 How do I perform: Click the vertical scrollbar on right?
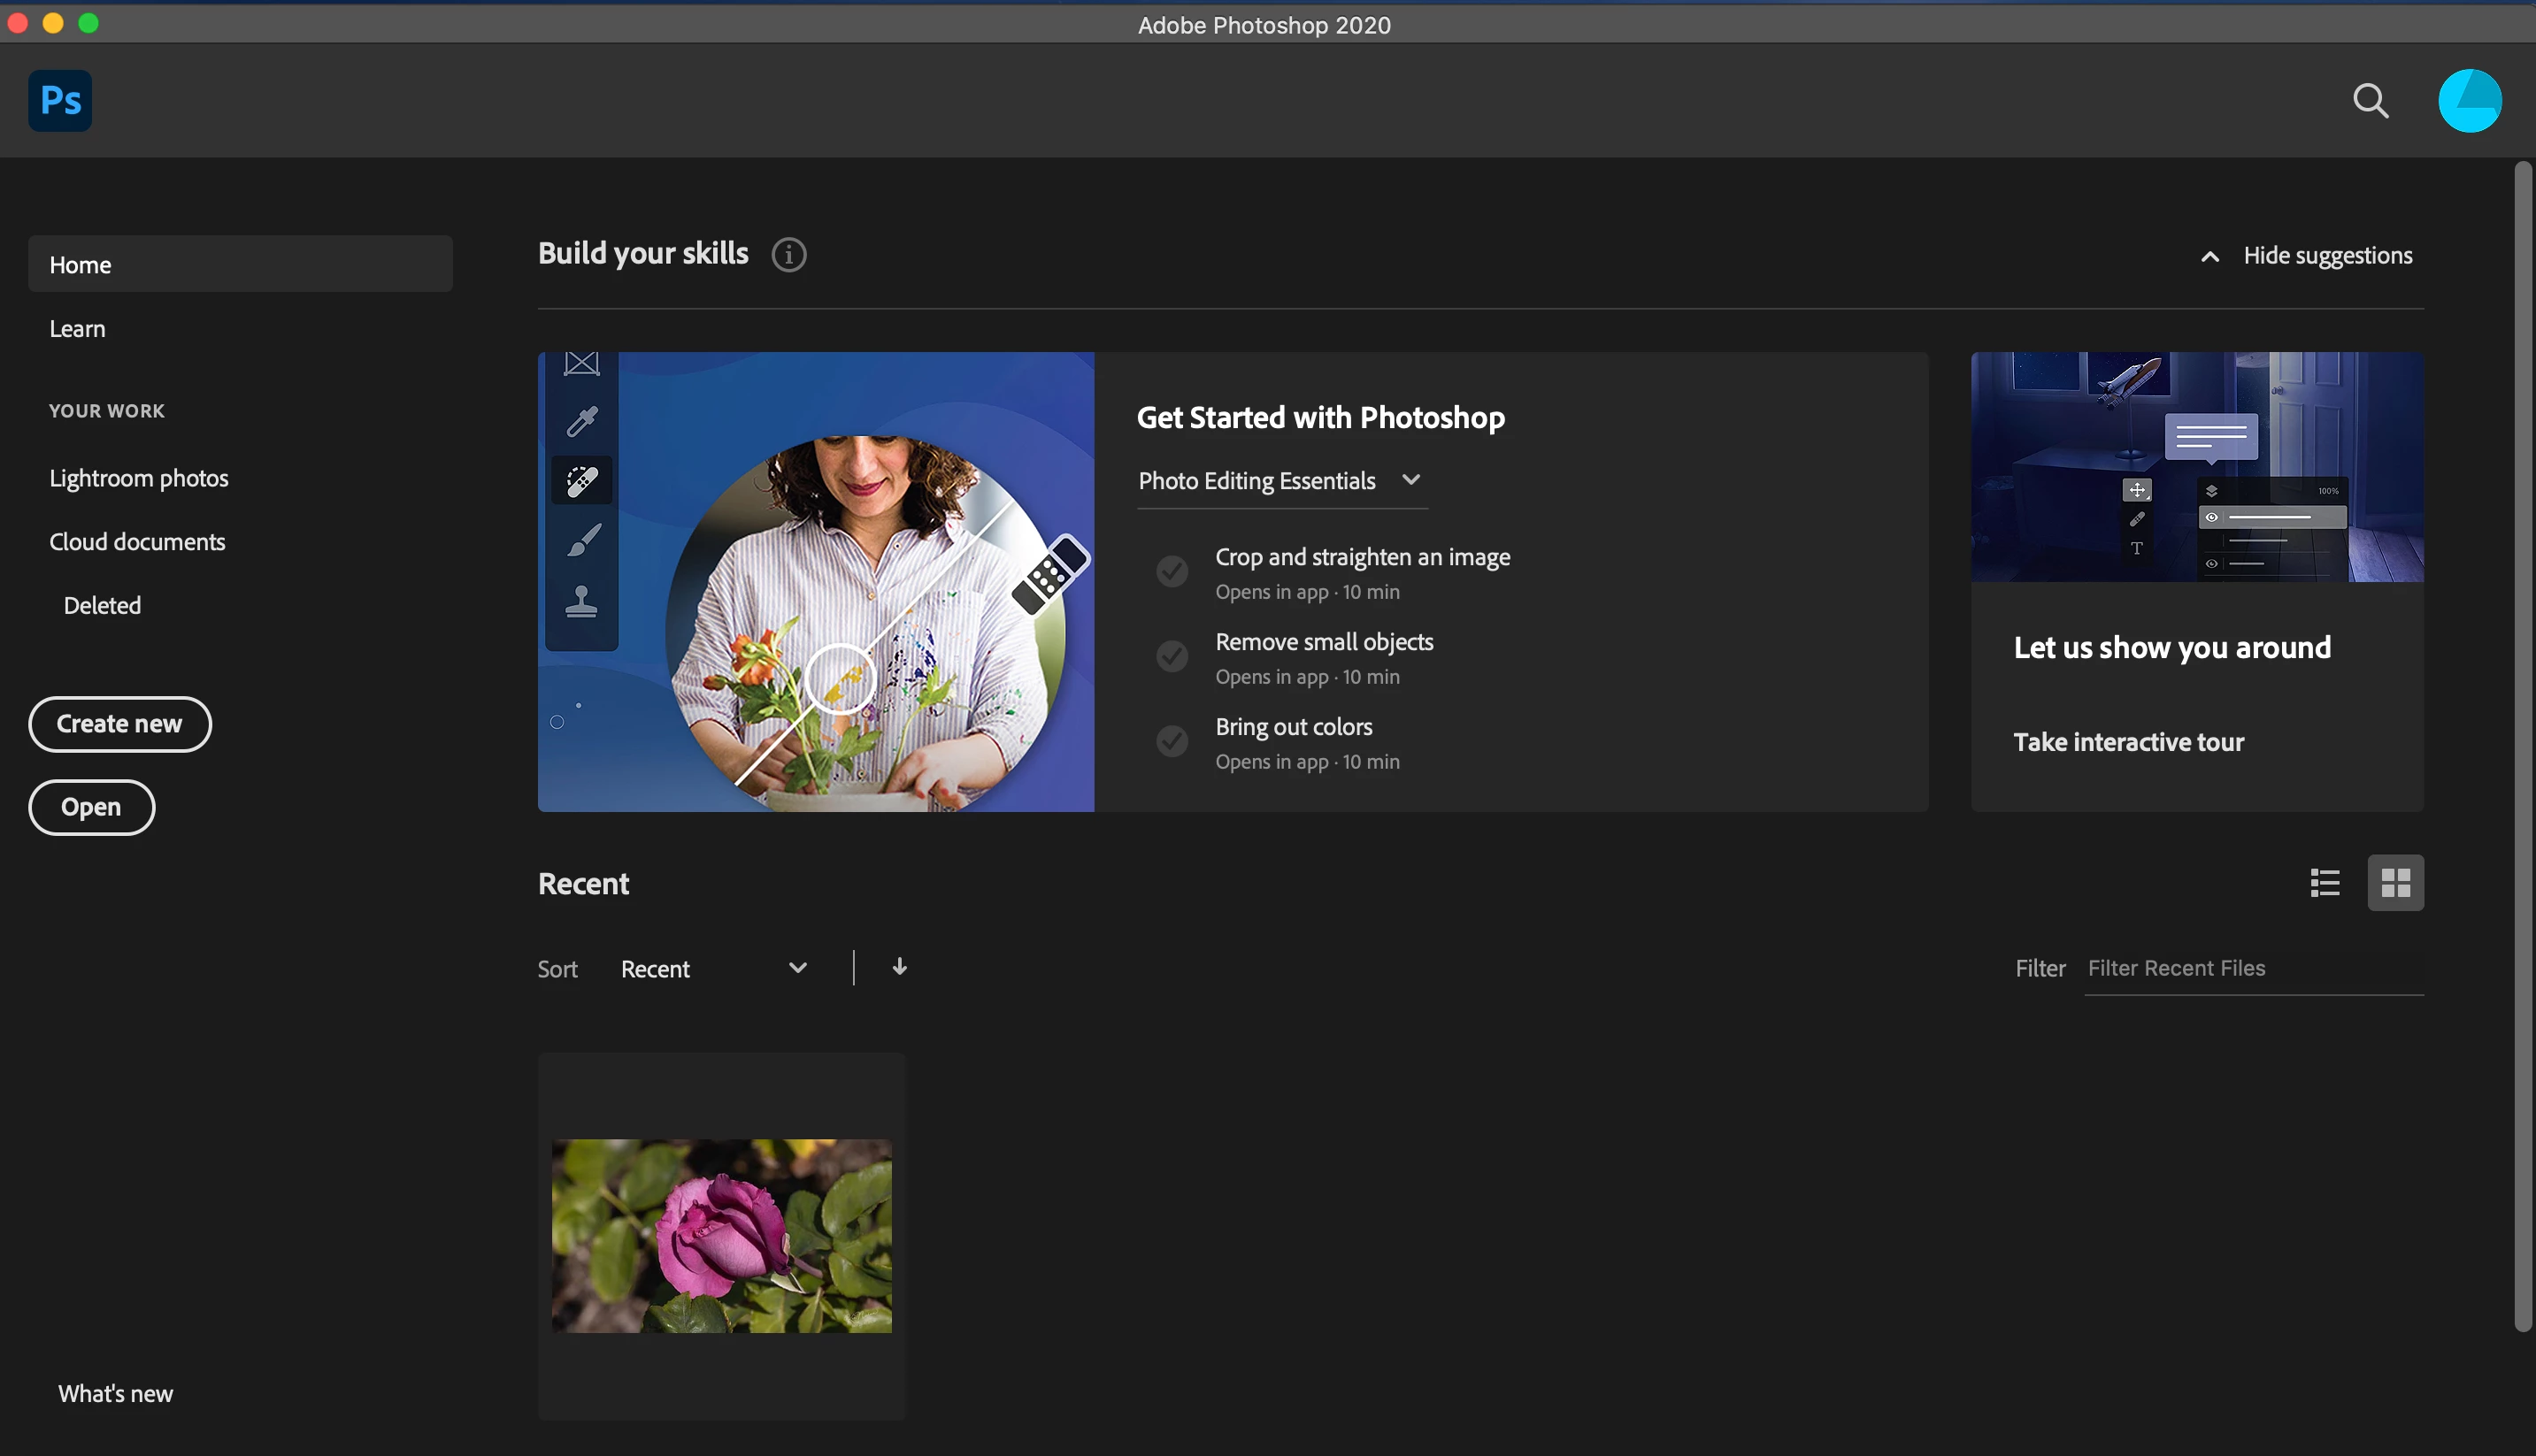(2522, 745)
